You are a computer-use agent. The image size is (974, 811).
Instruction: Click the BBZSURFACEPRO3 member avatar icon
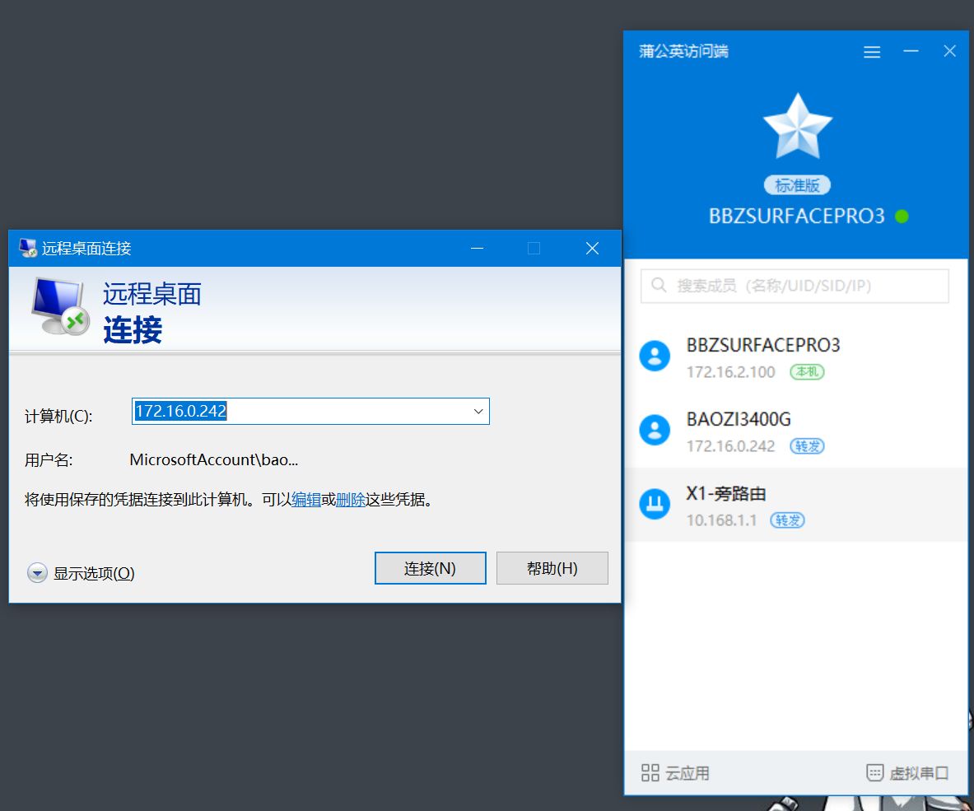coord(655,356)
